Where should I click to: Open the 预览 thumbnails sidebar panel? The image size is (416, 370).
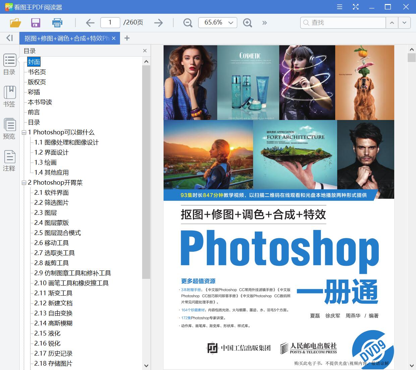click(x=9, y=129)
